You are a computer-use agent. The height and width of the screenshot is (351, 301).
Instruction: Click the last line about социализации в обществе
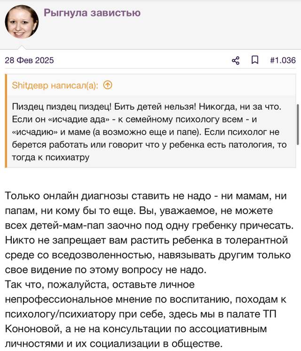tap(113, 343)
